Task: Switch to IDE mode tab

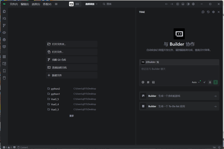Action: coord(77,4)
